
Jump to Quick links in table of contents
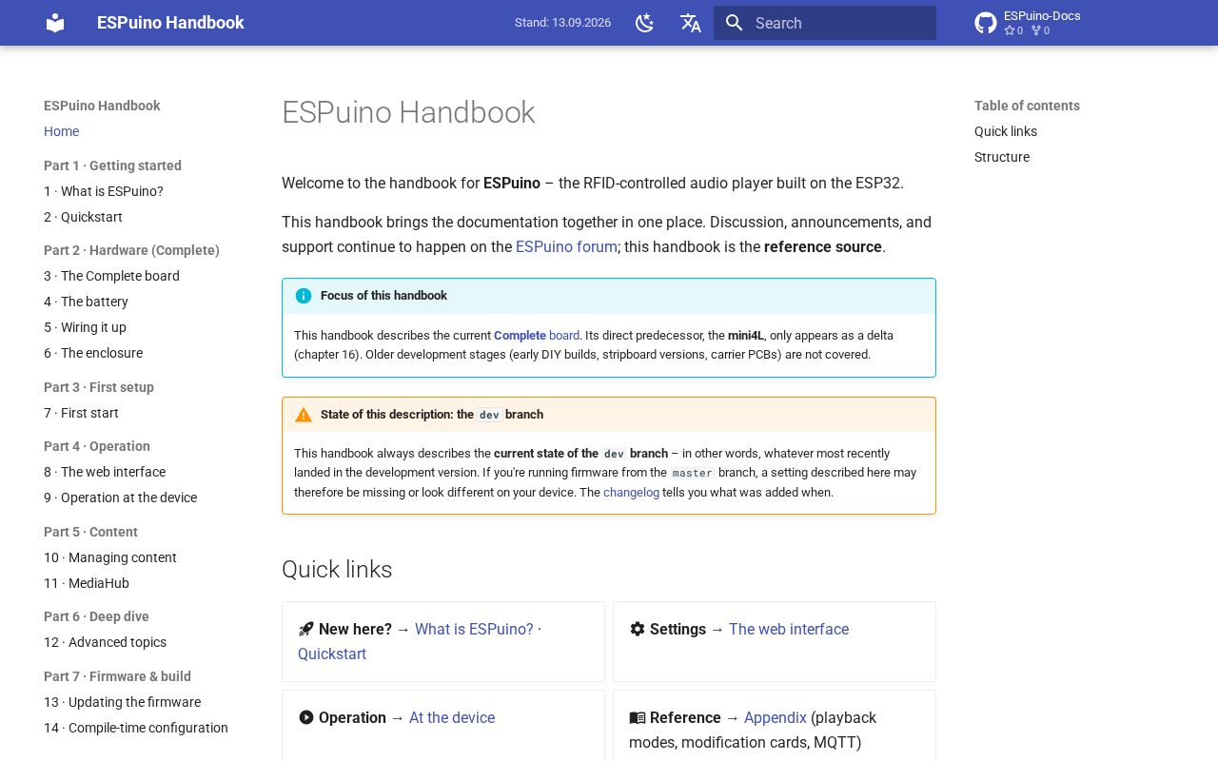click(1006, 131)
